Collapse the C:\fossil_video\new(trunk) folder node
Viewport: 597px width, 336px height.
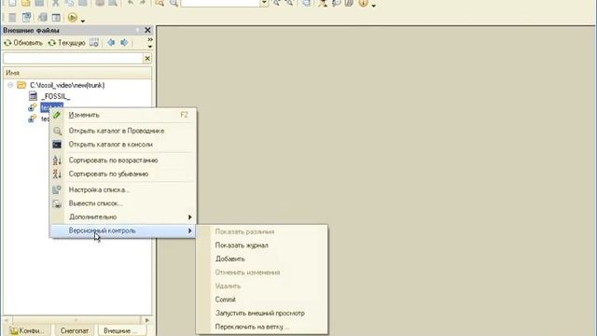point(10,85)
